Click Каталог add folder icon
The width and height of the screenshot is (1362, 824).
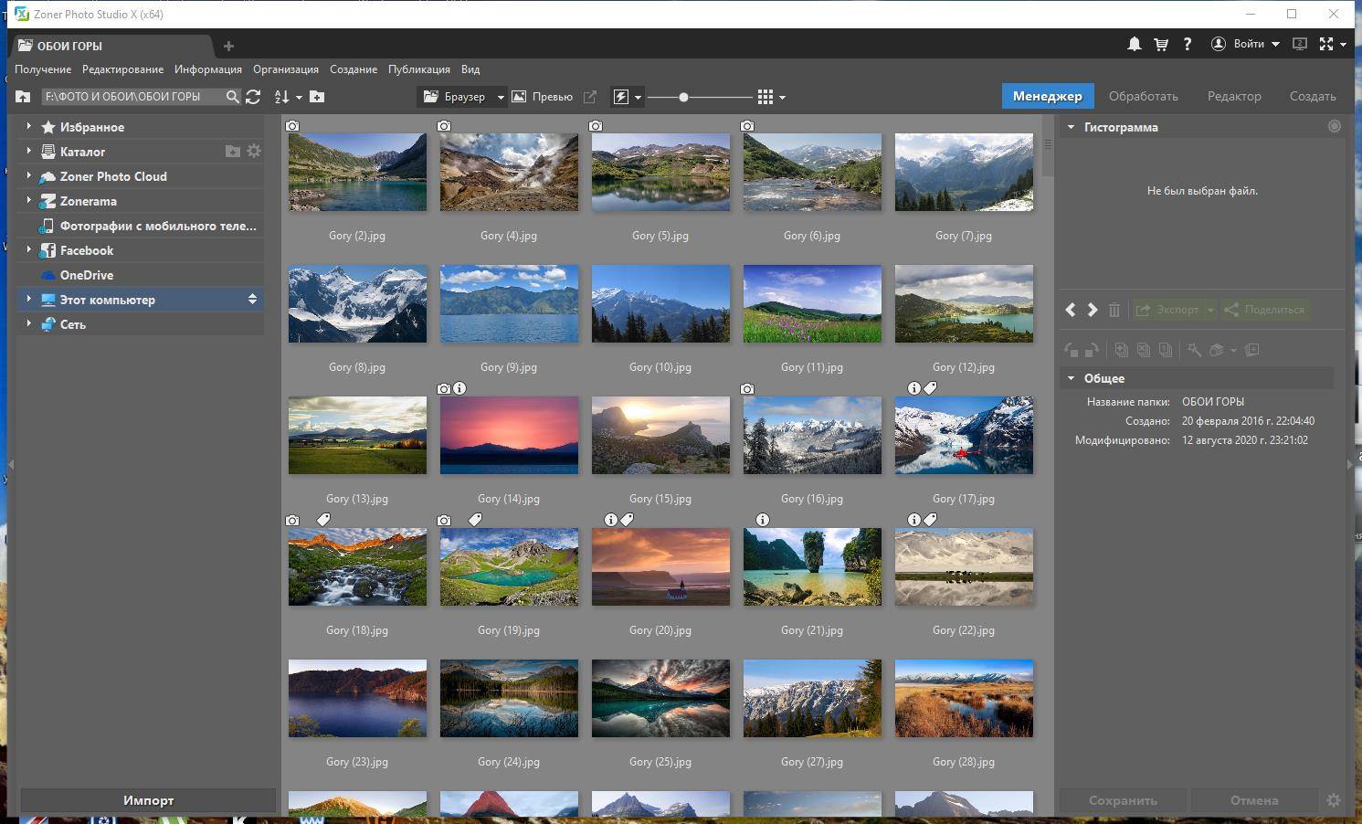pyautogui.click(x=233, y=152)
